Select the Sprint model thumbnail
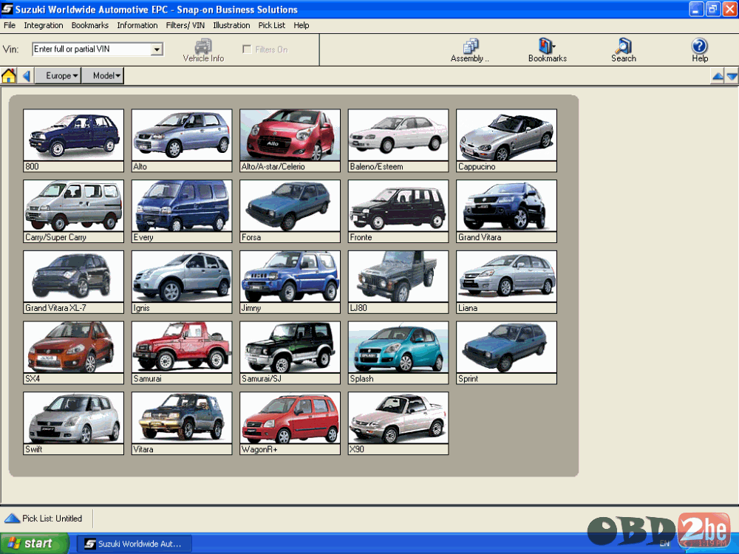The height and width of the screenshot is (554, 739). click(x=507, y=352)
